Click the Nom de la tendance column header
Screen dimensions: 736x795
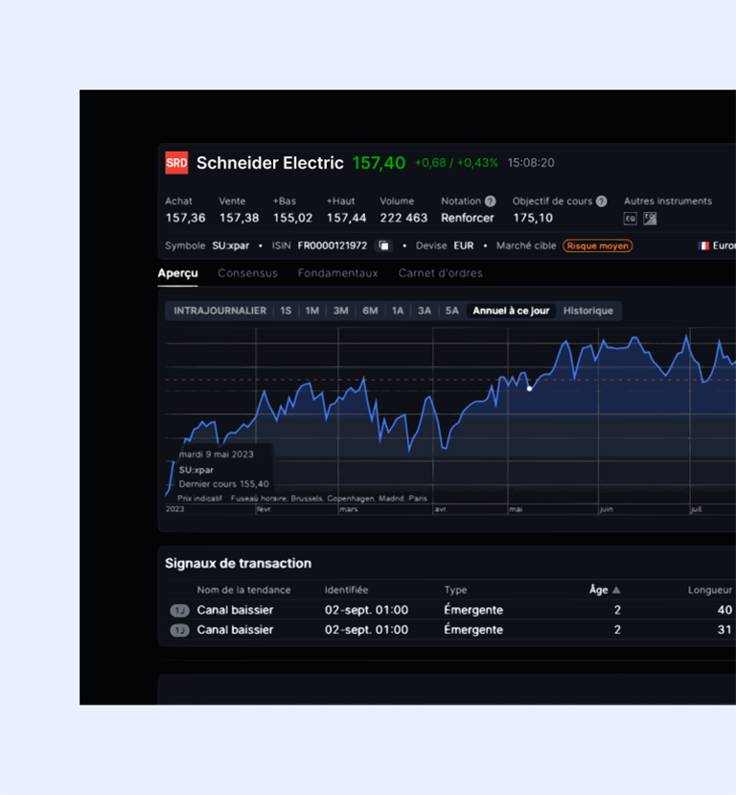(x=243, y=590)
